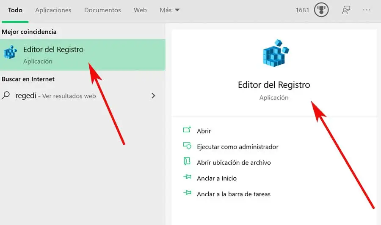Click the Abrir open-window icon
Image resolution: width=381 pixels, height=225 pixels.
pos(187,130)
